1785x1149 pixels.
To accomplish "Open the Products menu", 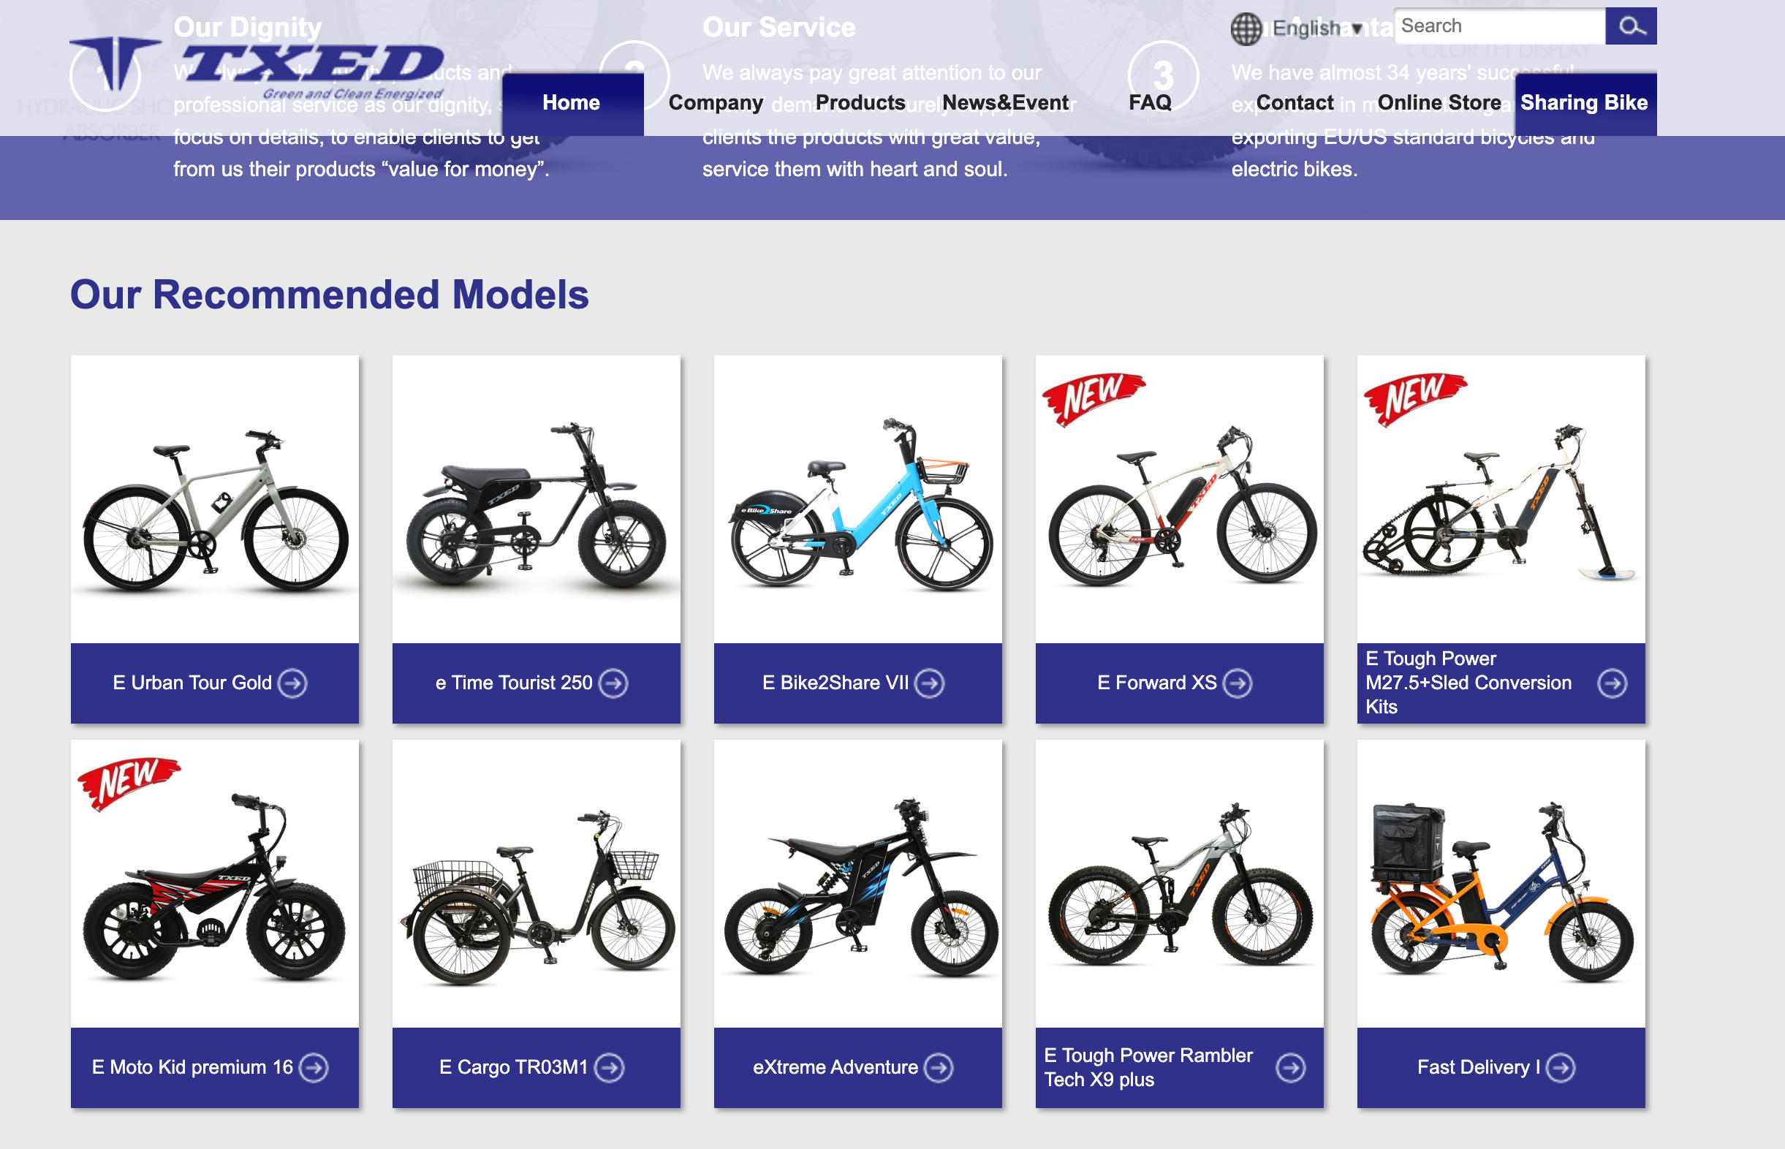I will point(860,102).
